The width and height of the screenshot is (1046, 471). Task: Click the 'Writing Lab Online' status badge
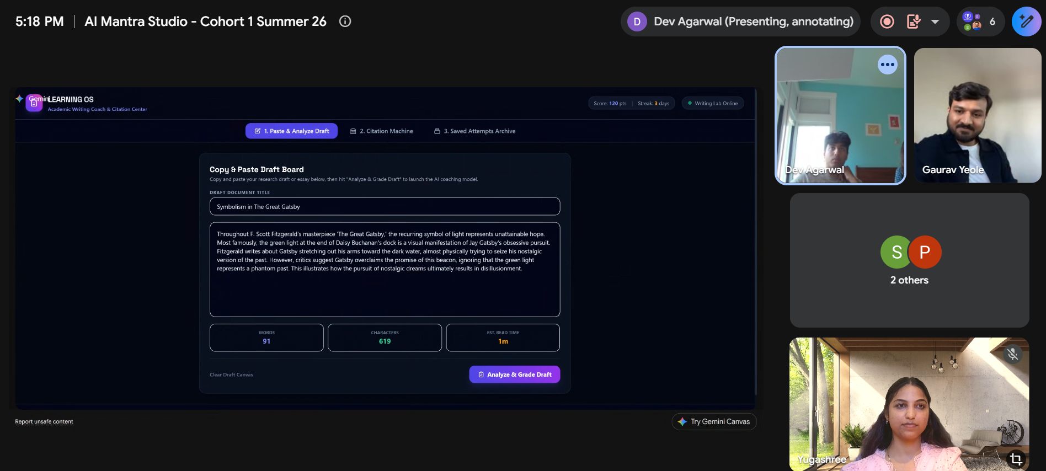713,103
